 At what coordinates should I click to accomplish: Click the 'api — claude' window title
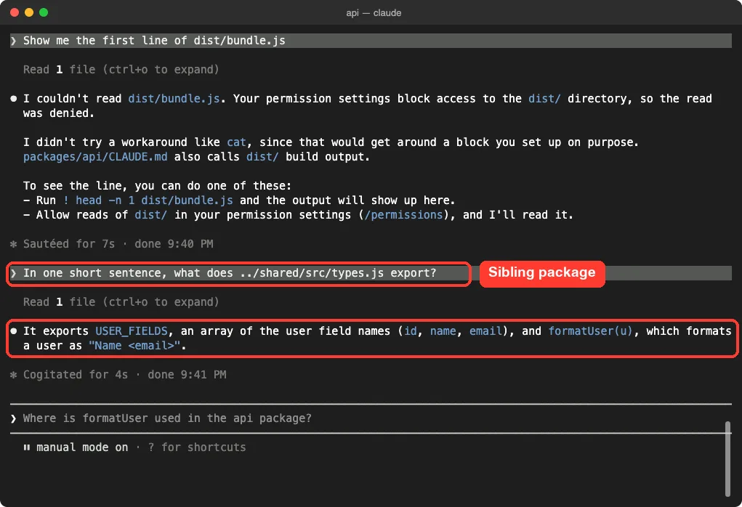pyautogui.click(x=374, y=13)
